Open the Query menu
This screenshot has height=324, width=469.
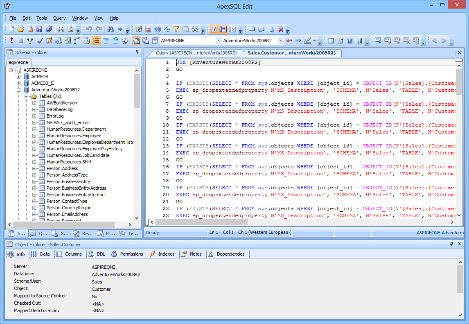pyautogui.click(x=59, y=18)
